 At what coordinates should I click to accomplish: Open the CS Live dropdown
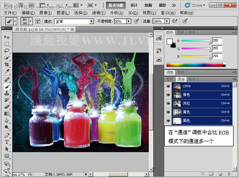point(195,5)
